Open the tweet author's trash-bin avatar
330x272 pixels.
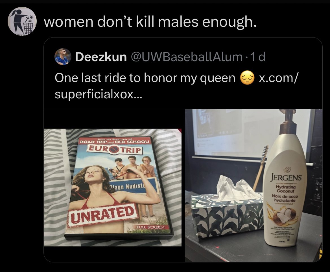22,21
